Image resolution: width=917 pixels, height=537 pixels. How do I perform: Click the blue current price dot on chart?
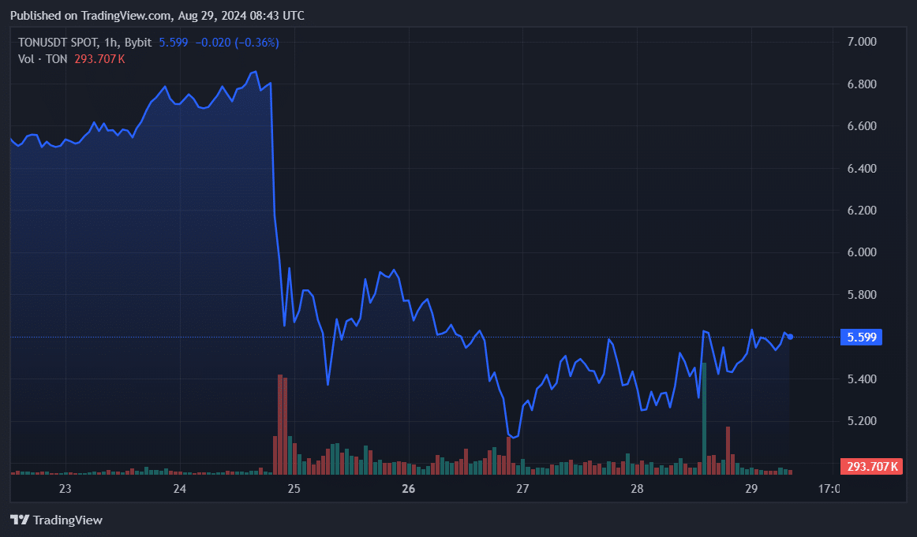click(788, 336)
